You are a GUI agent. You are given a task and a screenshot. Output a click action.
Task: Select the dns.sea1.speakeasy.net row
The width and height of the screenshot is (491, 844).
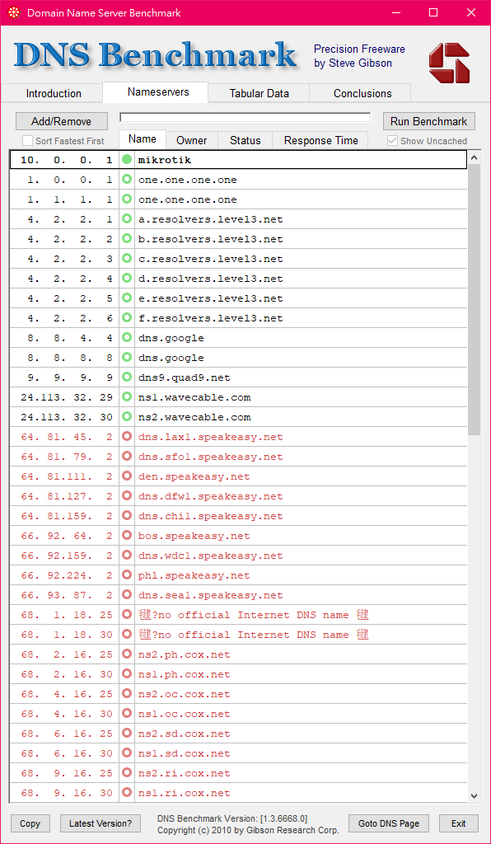tap(238, 595)
